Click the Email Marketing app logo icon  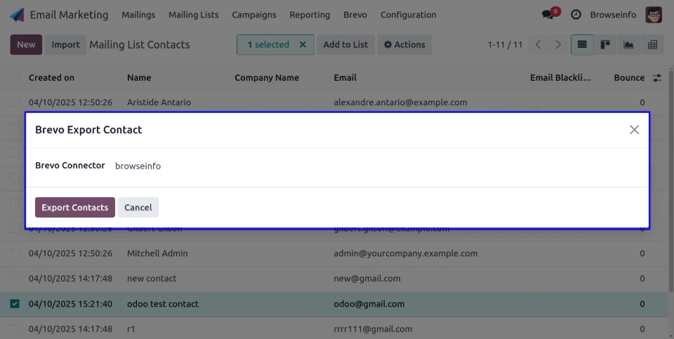coord(17,15)
